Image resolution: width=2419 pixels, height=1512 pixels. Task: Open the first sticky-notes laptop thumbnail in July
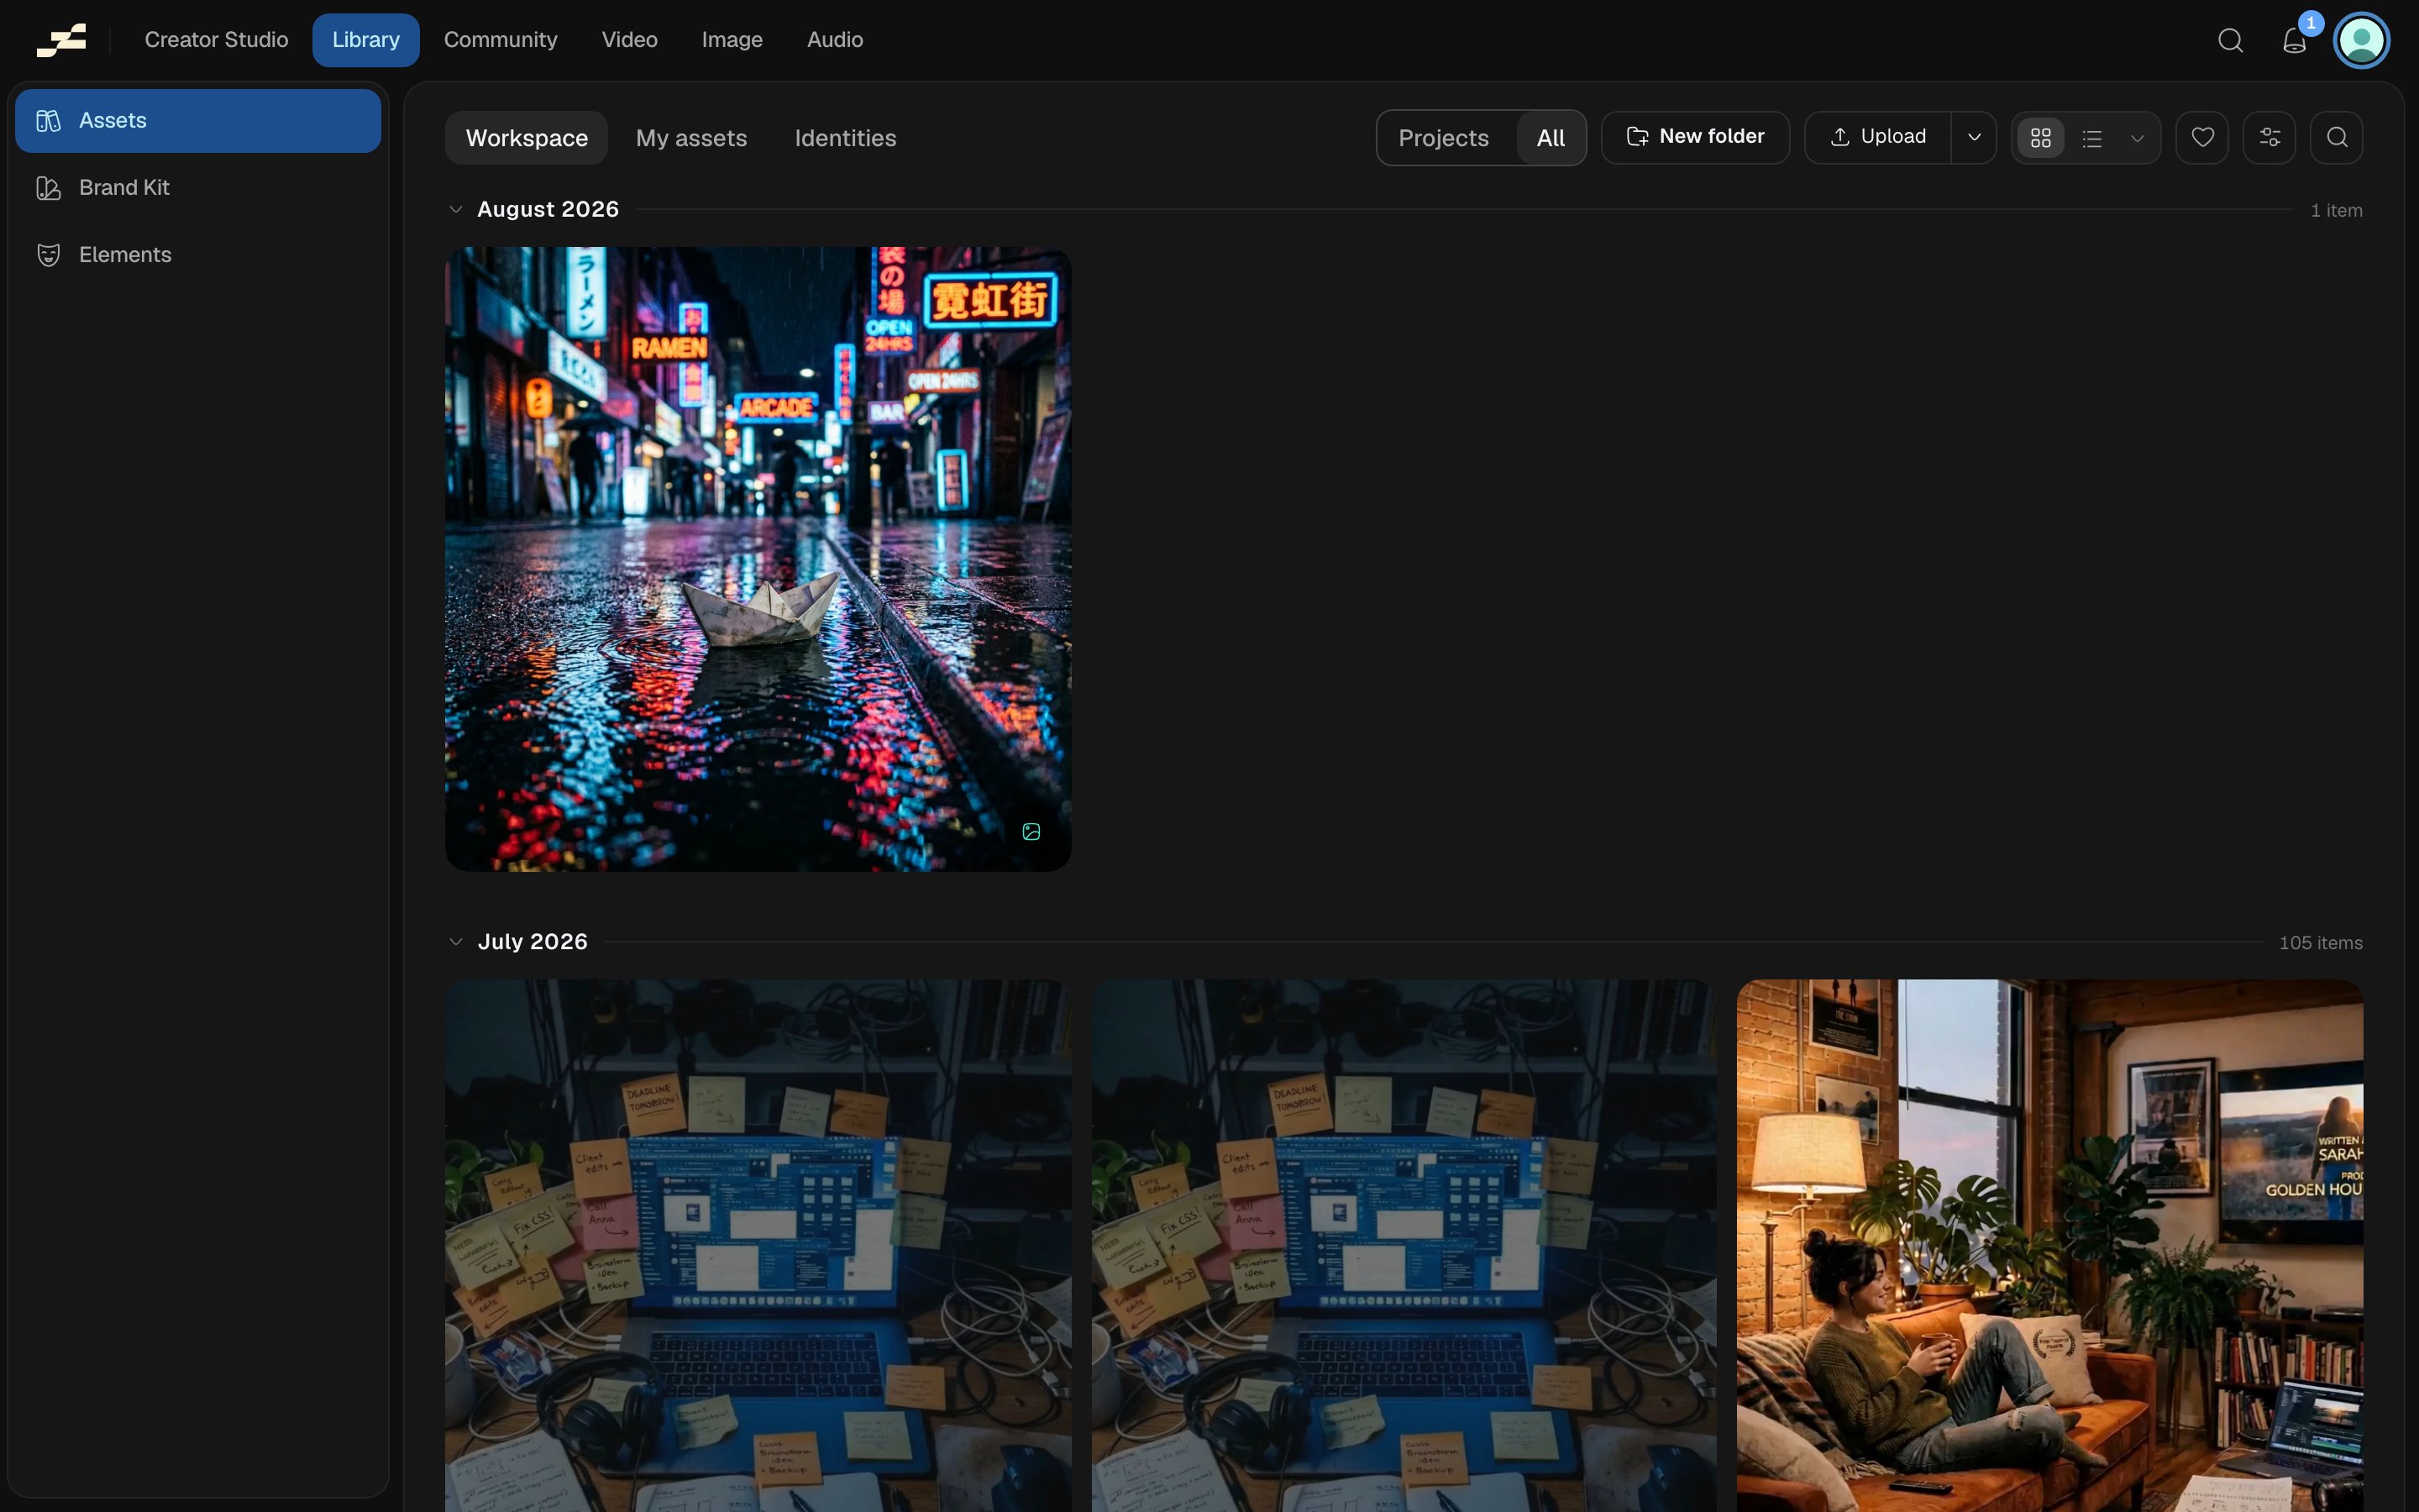(758, 1245)
